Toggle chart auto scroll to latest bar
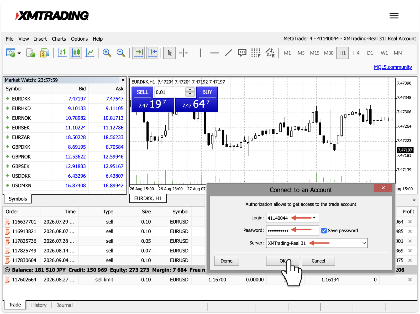This screenshot has width=420, height=314. click(x=138, y=53)
